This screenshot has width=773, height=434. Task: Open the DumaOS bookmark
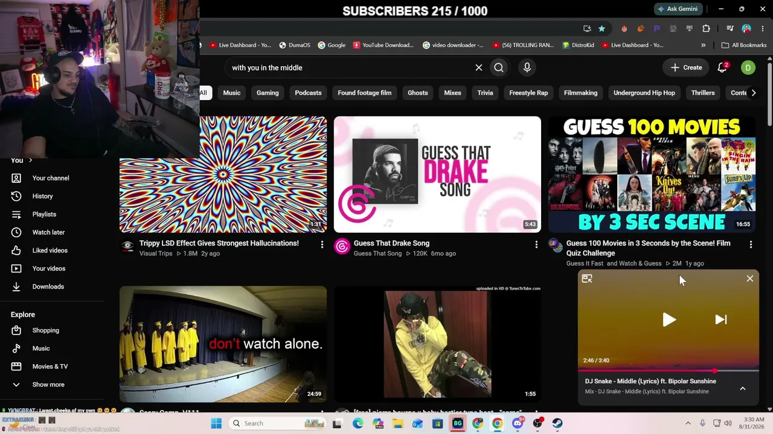(x=295, y=45)
